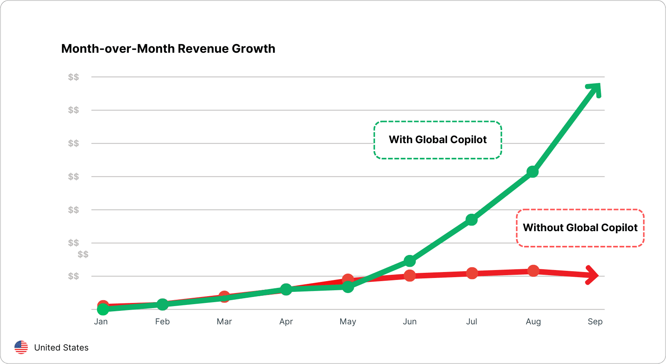
Task: Click the red arrowhead near Sep
Action: click(x=592, y=275)
